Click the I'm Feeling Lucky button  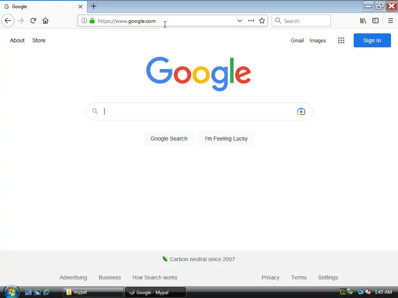(226, 139)
